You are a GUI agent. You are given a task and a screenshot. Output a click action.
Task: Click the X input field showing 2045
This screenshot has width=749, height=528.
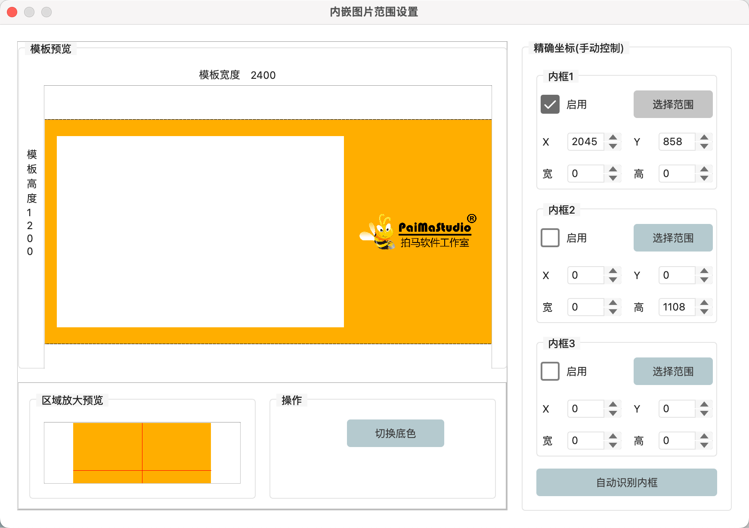click(585, 142)
